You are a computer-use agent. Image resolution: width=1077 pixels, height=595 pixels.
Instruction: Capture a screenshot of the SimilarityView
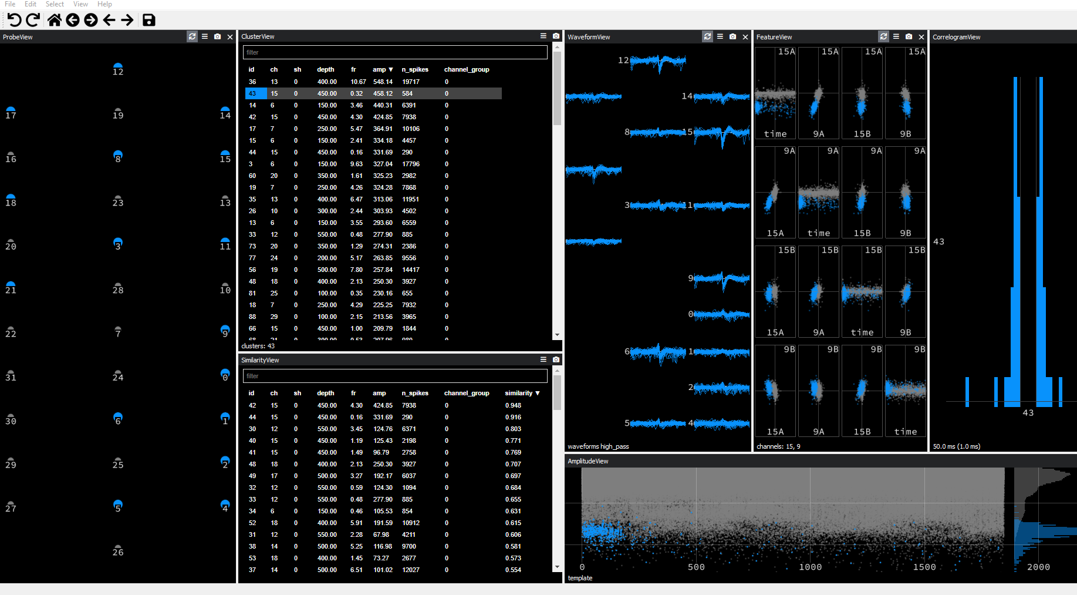coord(555,359)
